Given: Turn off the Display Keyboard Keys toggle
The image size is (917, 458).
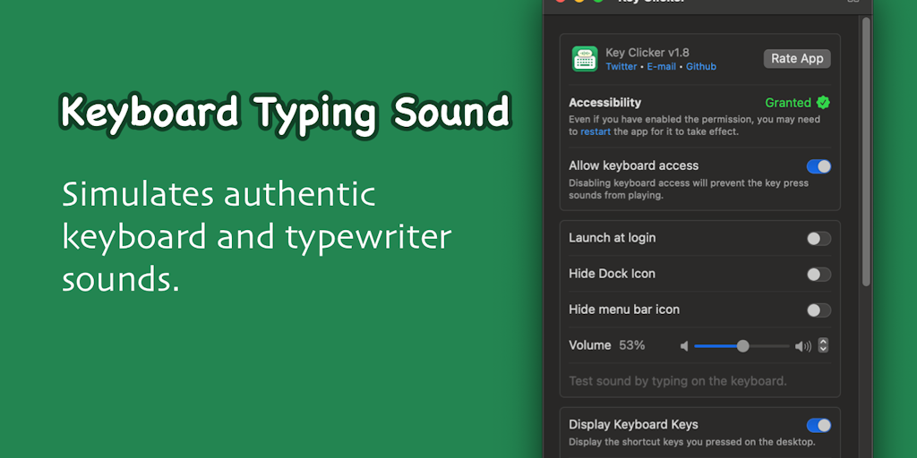Looking at the screenshot, I should click(x=818, y=425).
